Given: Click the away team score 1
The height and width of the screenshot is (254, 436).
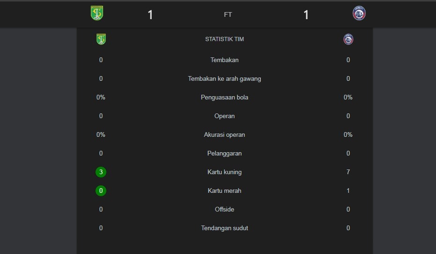Looking at the screenshot, I should [306, 15].
